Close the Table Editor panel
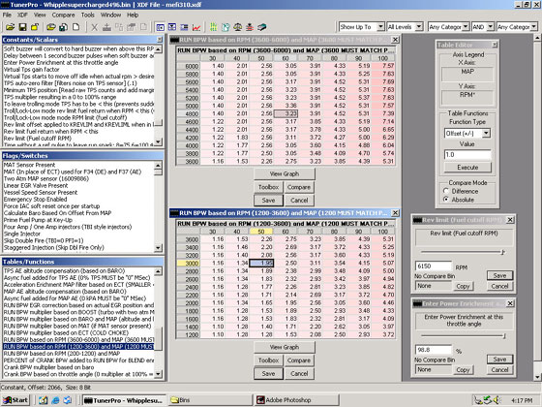 [495, 45]
